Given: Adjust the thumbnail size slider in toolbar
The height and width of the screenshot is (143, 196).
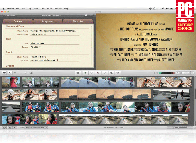Looking at the screenshot, I should [23, 73].
